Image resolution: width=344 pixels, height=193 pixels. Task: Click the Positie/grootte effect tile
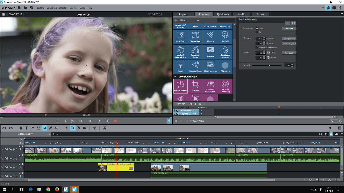(x=180, y=86)
